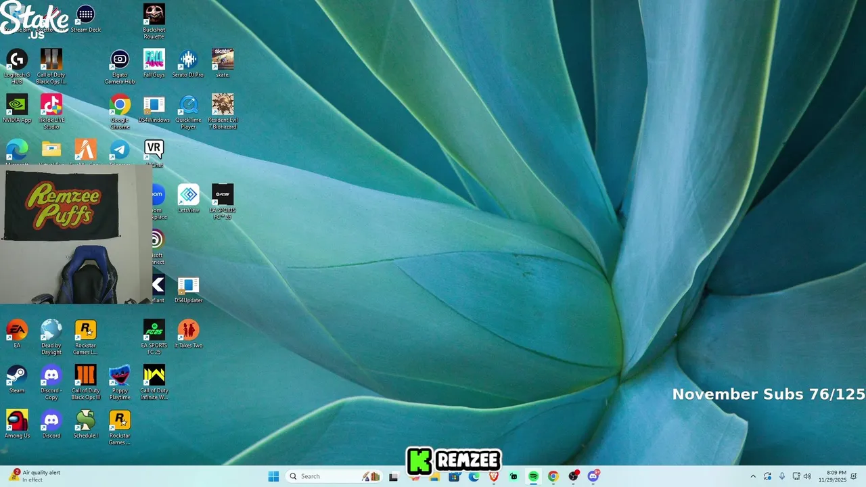Open Rockstar Games shortcut beside Schedule I
This screenshot has width=866, height=487.
120,427
